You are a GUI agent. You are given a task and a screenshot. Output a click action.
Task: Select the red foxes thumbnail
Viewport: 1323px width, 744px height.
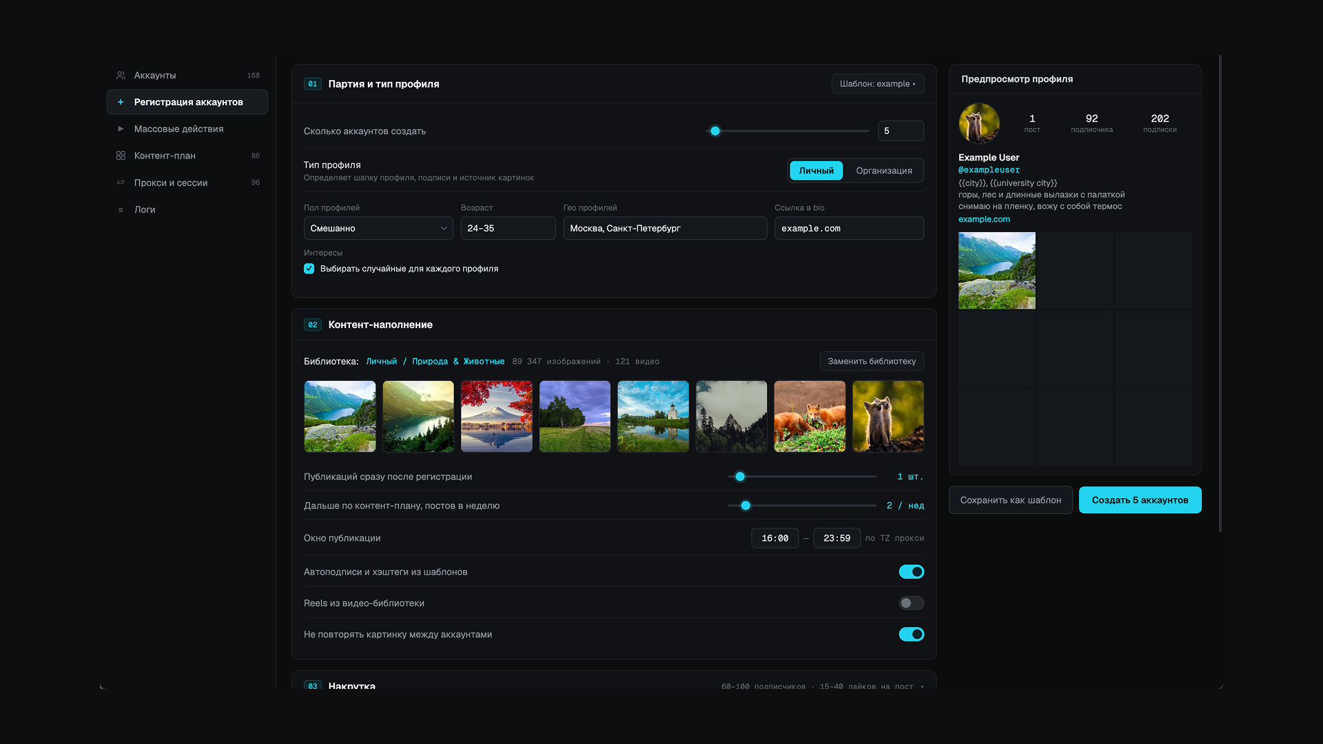point(810,416)
